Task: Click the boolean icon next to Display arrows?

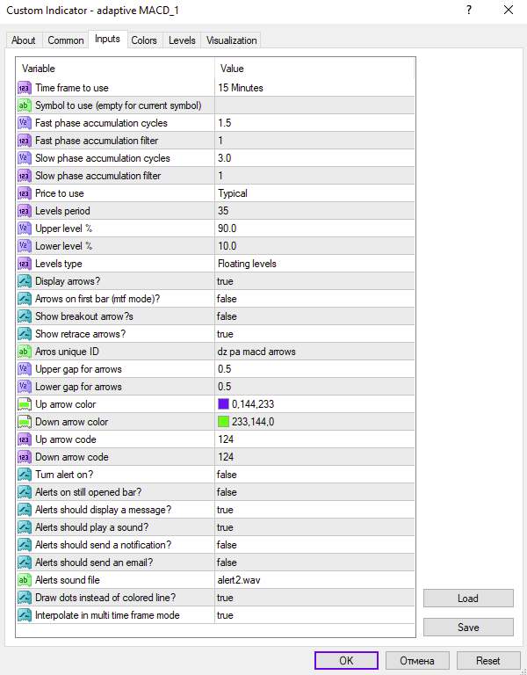Action: [x=24, y=281]
